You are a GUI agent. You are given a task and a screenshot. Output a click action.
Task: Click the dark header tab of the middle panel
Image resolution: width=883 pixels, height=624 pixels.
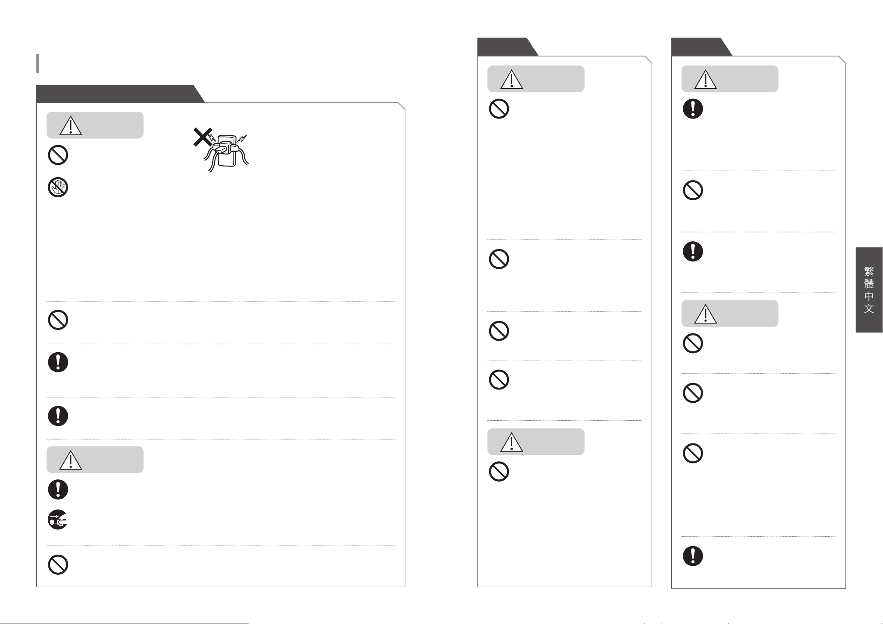tap(507, 47)
